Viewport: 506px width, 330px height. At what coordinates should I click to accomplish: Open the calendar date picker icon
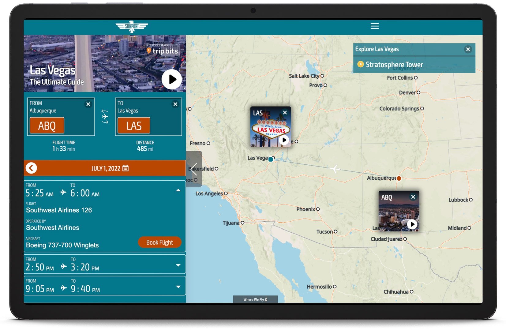(x=126, y=168)
